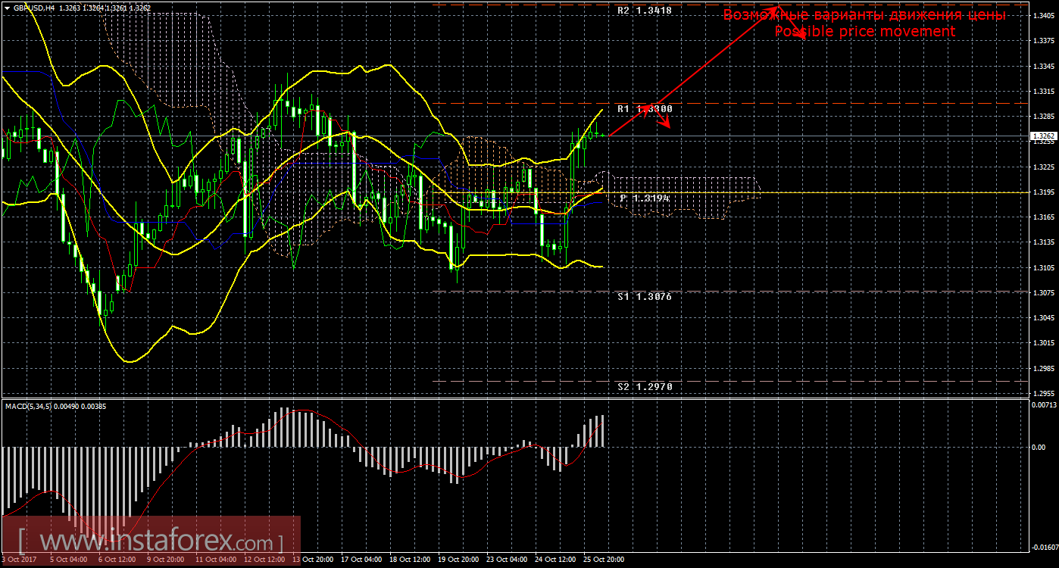
Task: Select the Russian annotation text on the chart
Action: coord(864,15)
